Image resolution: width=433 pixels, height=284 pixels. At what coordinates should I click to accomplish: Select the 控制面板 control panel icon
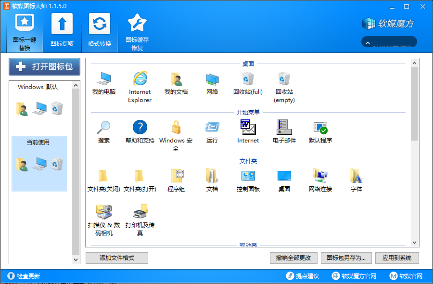pyautogui.click(x=248, y=176)
